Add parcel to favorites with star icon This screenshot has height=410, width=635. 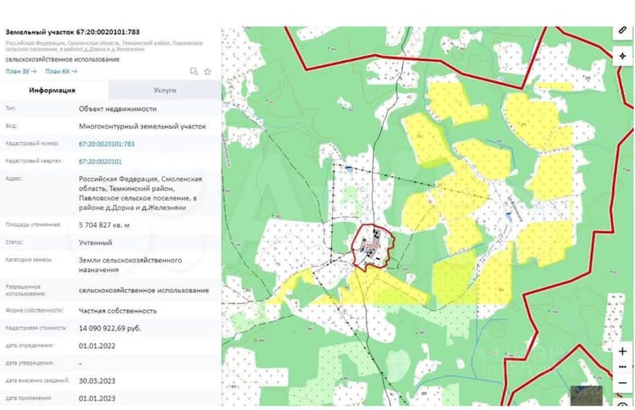[x=207, y=72]
